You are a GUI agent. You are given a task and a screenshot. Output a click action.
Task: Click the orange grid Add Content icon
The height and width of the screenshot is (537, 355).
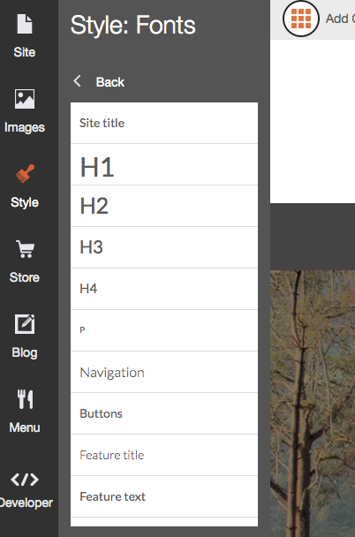(x=301, y=19)
